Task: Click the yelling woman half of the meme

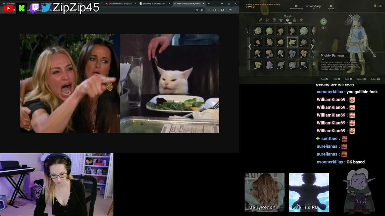Action: point(70,83)
